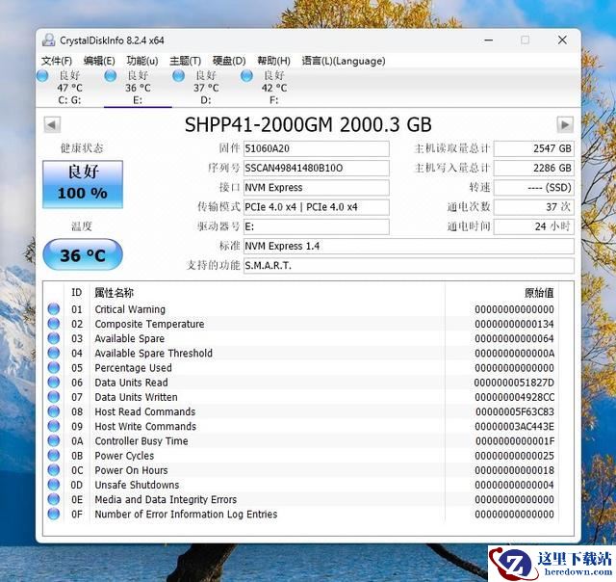This screenshot has width=616, height=582.
Task: Click status icon for Number of Error Information Log Entries
Action: point(54,514)
